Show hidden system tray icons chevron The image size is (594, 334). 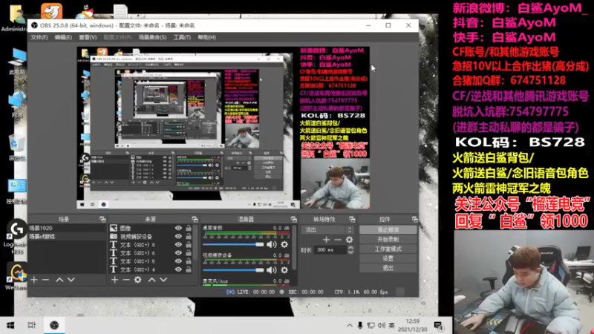[349, 325]
